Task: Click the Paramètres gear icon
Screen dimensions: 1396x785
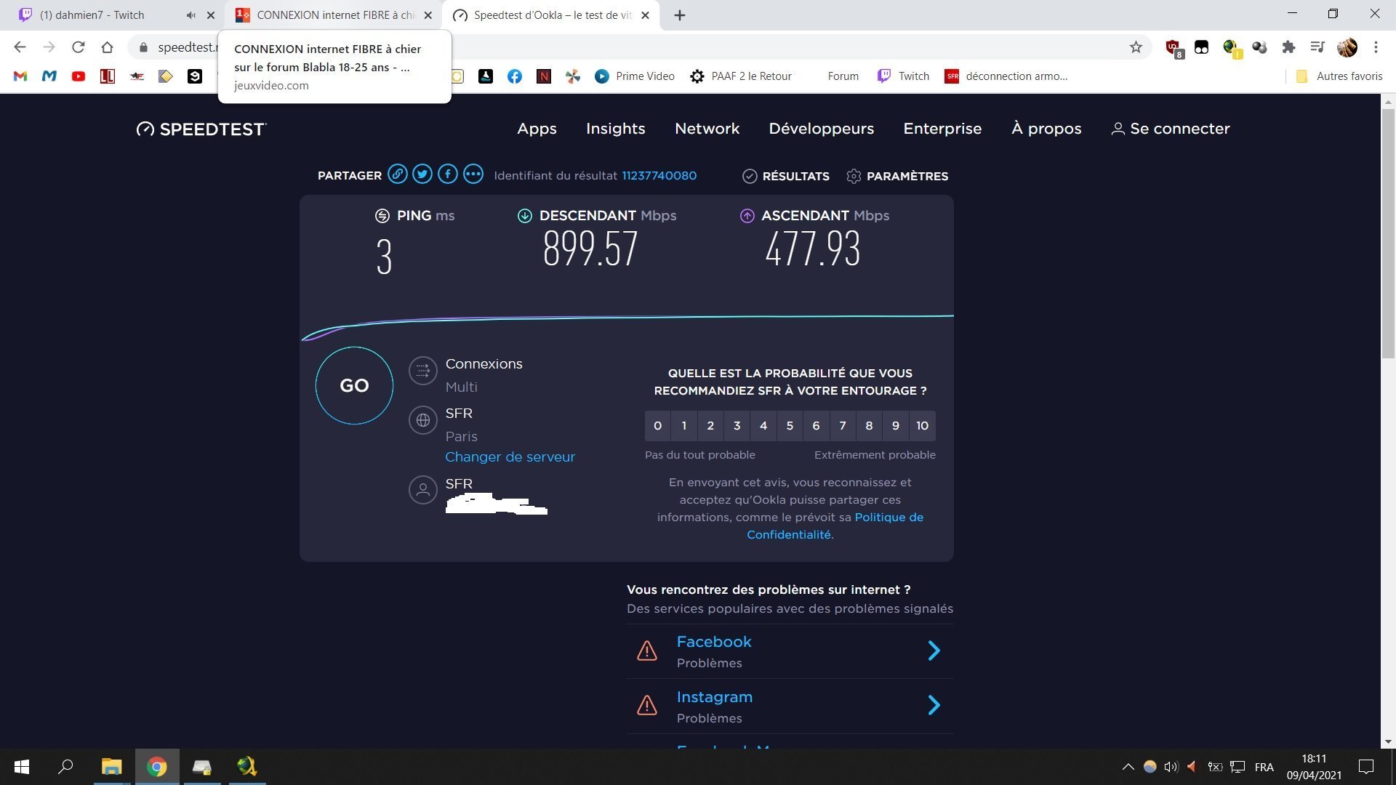Action: pos(854,177)
